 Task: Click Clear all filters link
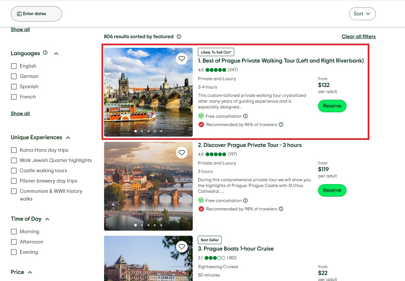(358, 37)
